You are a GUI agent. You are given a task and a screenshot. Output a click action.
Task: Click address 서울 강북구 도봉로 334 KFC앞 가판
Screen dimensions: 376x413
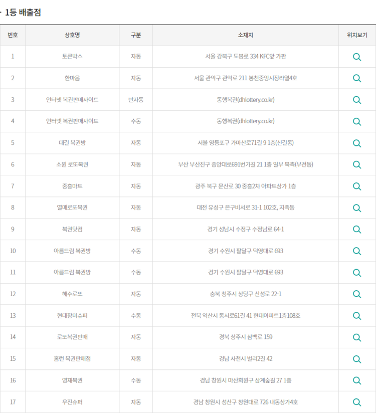point(246,56)
